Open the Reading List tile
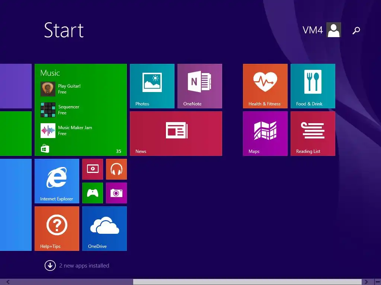This screenshot has height=285, width=381. (x=313, y=134)
